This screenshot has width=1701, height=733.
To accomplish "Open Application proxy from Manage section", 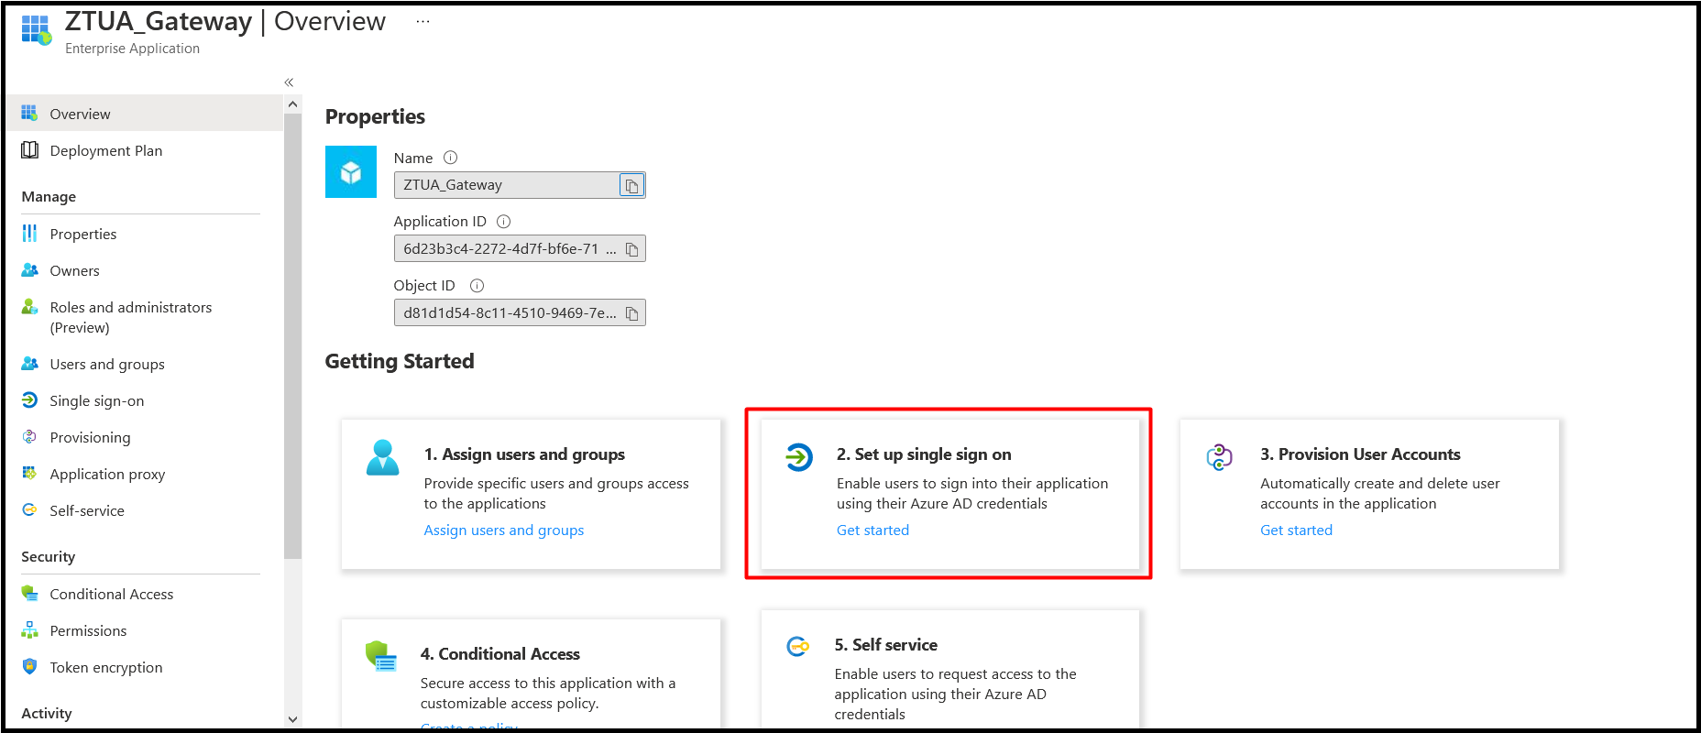I will tap(107, 475).
